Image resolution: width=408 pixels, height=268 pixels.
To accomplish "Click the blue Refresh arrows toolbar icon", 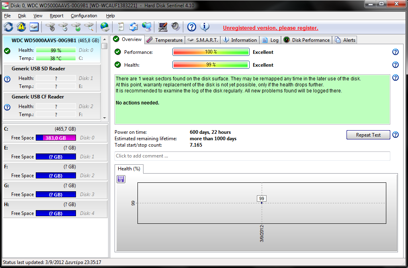I will point(8,27).
